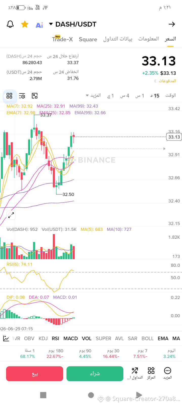The width and height of the screenshot is (182, 405).
Task: Tap the 33.37 chart high marker
Action: tap(46, 115)
